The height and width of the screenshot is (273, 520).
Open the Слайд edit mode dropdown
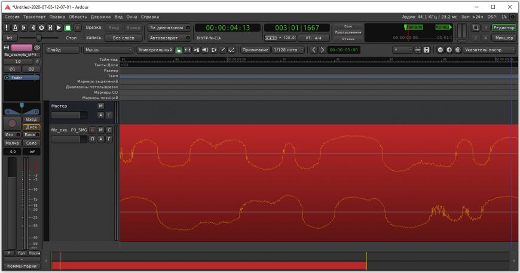(x=62, y=50)
